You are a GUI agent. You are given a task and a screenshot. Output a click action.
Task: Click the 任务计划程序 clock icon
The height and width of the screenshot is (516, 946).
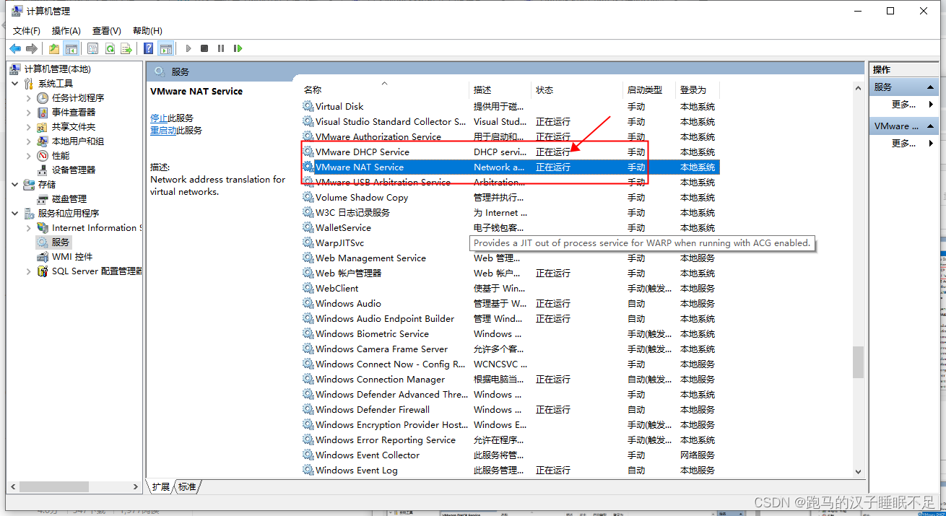point(43,97)
